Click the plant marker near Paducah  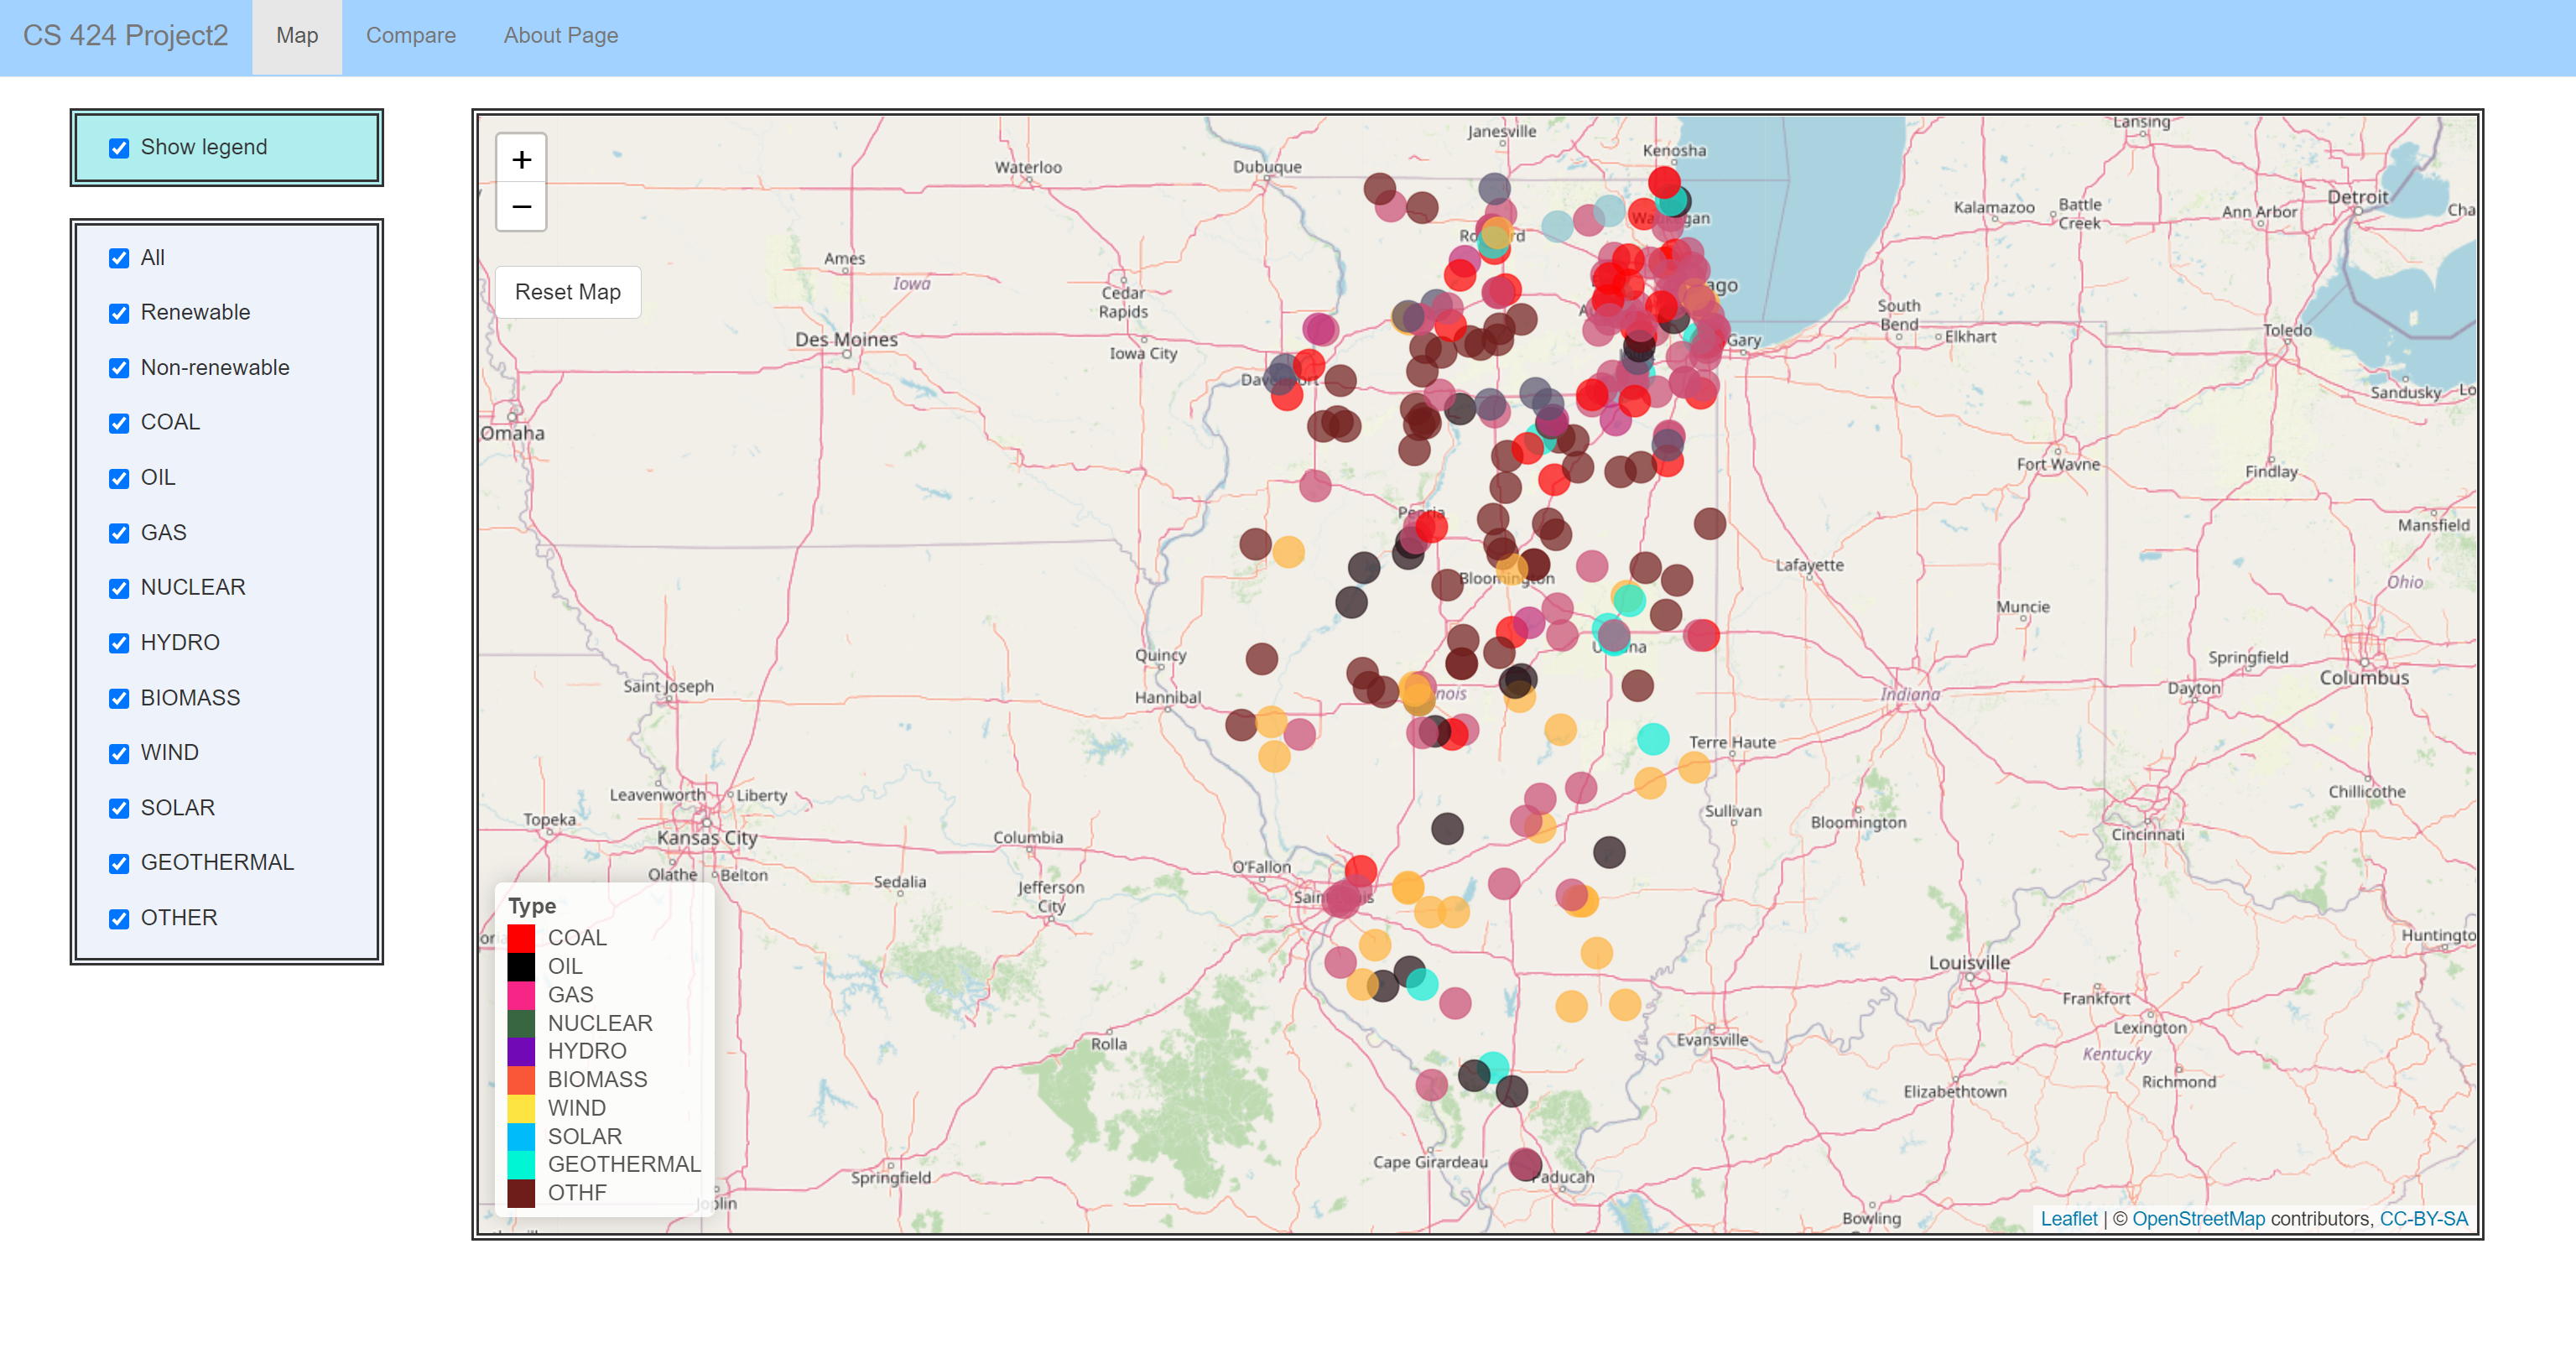pyautogui.click(x=1525, y=1164)
